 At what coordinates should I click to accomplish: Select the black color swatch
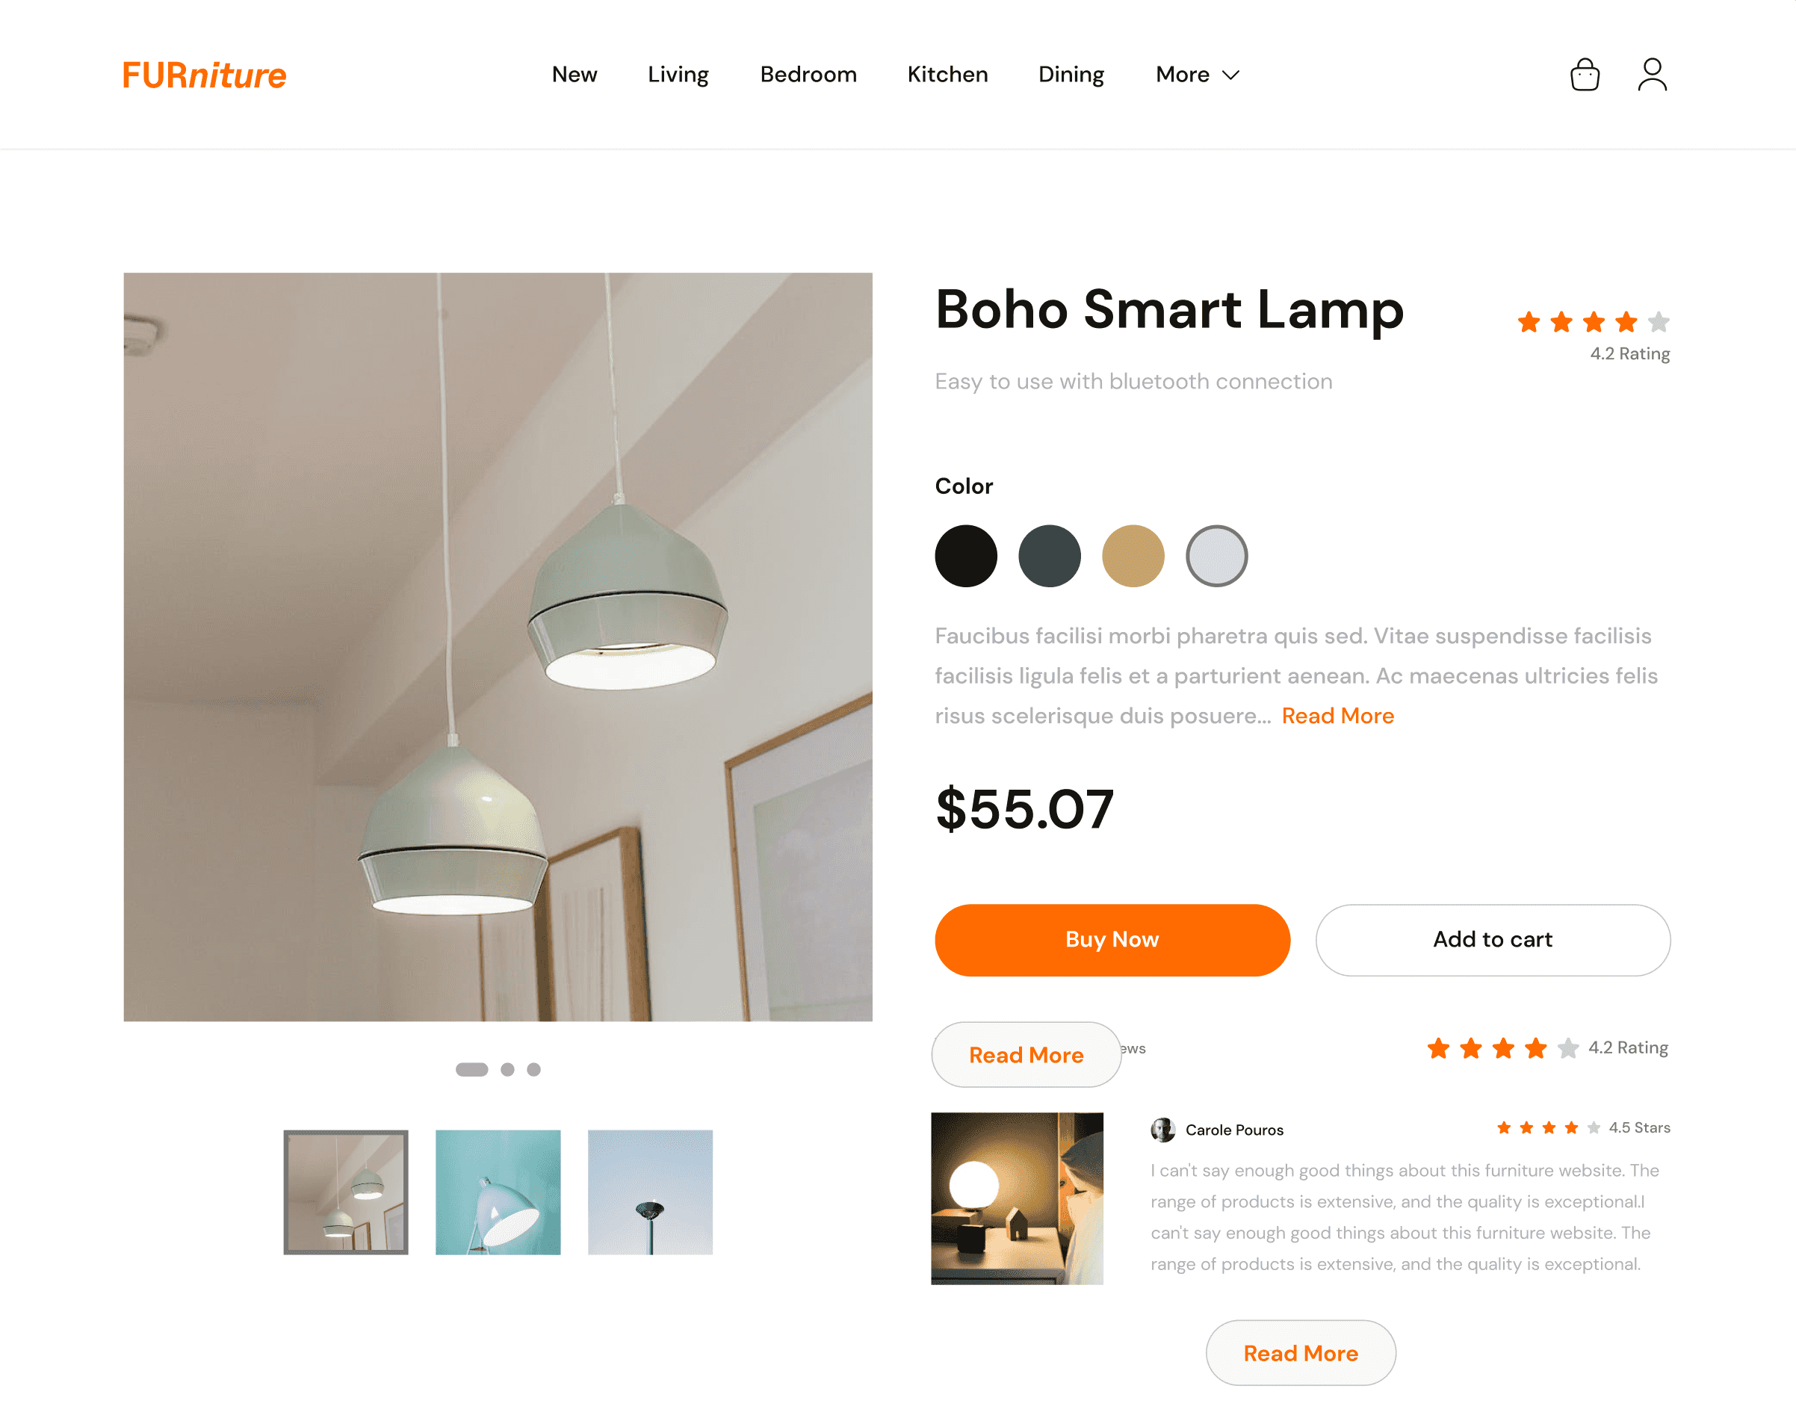(x=965, y=555)
